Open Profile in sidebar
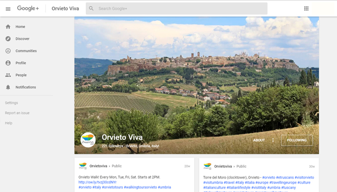The image size is (337, 192). [20, 63]
